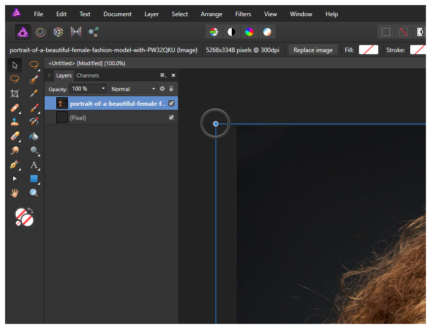The height and width of the screenshot is (329, 431).
Task: Select the View hand tool
Action: tap(15, 193)
